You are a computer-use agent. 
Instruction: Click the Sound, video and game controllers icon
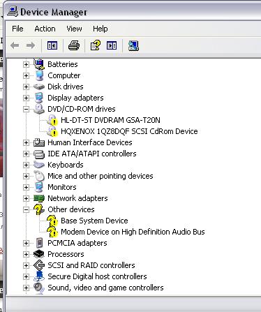pyautogui.click(x=39, y=288)
